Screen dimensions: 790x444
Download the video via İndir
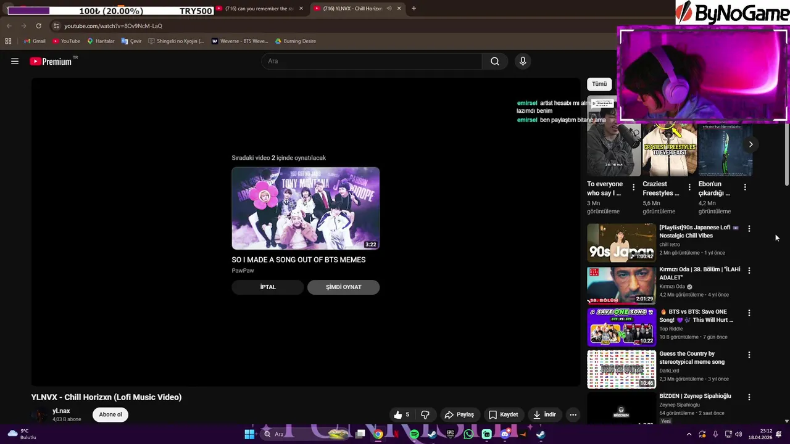click(545, 414)
